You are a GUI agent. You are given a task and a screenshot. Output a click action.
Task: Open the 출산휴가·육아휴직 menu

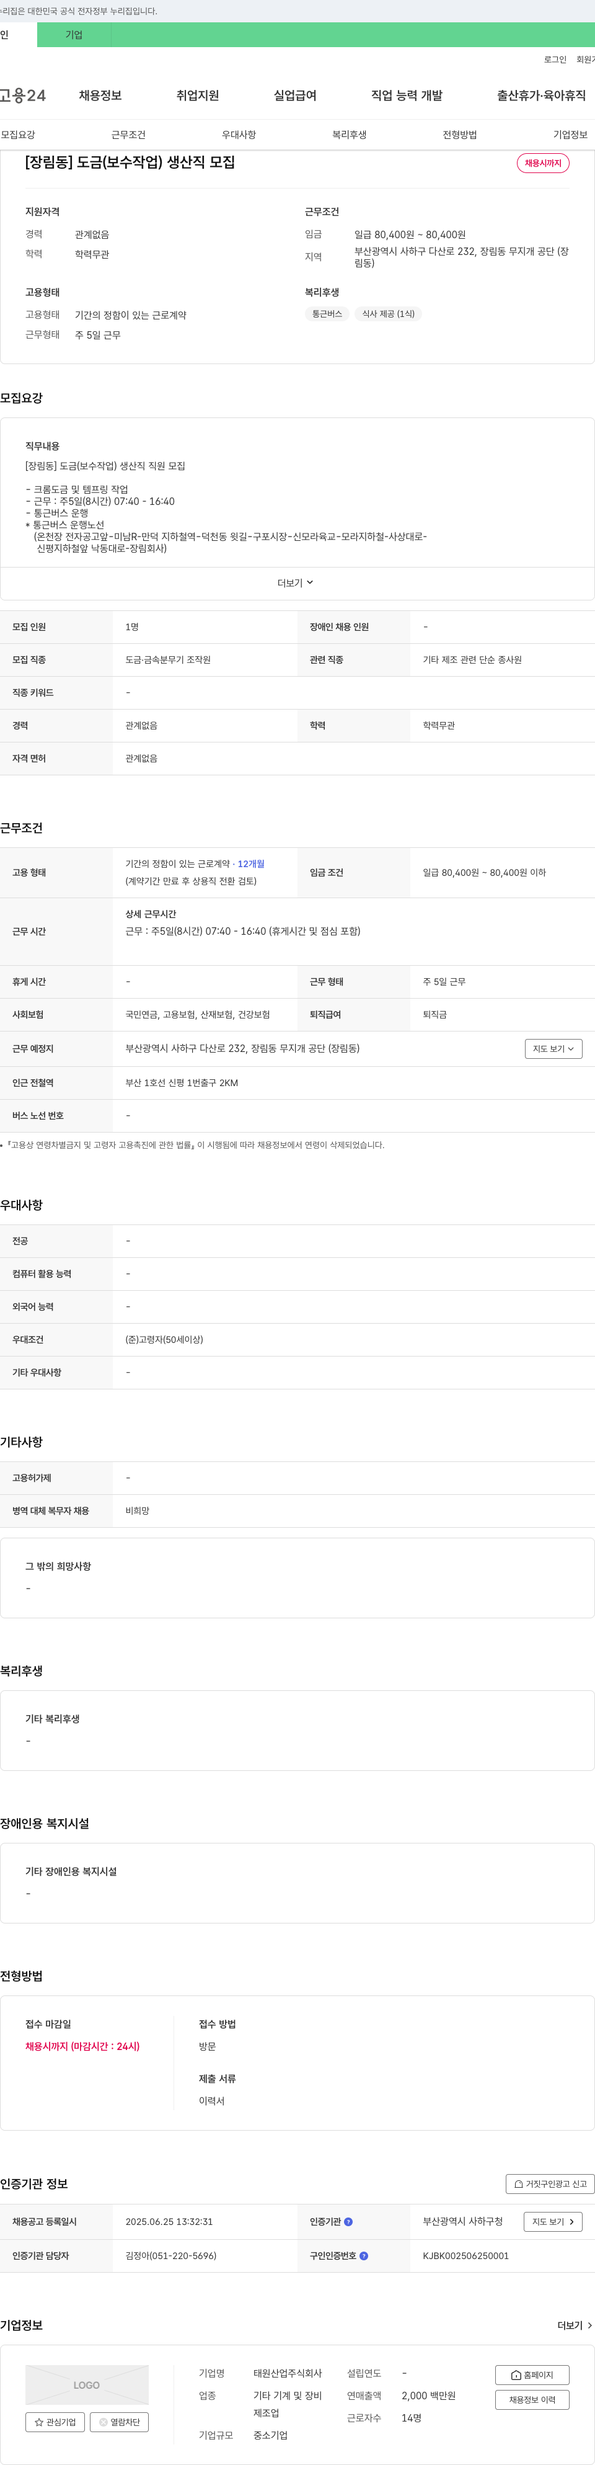(x=542, y=96)
